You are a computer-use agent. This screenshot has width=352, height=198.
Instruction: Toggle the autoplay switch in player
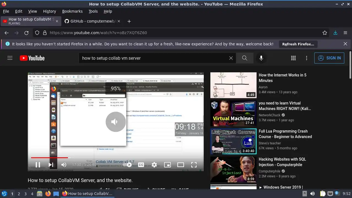click(127, 165)
